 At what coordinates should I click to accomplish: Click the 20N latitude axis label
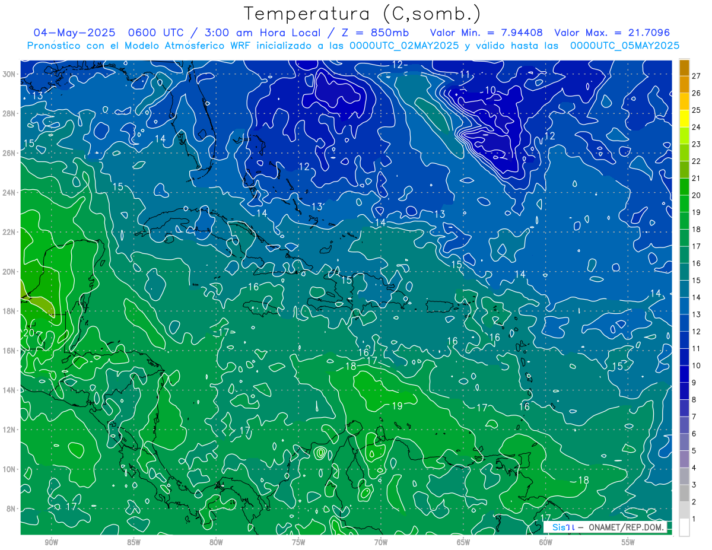(9, 272)
